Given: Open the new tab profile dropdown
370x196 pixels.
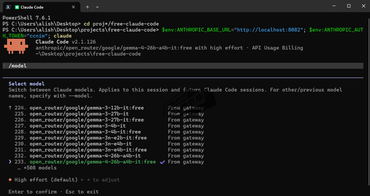Looking at the screenshot, I should (x=97, y=7).
